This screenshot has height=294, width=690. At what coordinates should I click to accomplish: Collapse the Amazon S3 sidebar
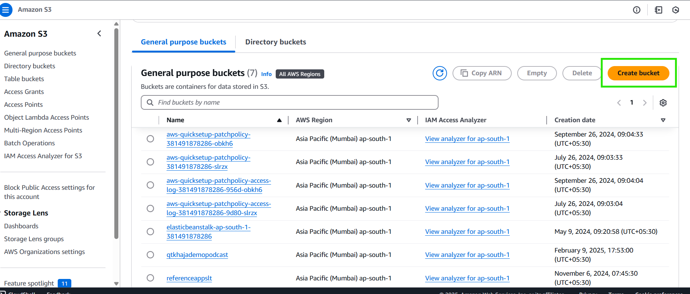tap(99, 33)
